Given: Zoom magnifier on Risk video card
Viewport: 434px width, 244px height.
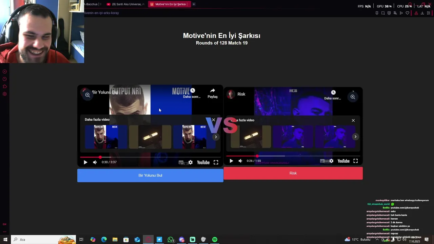Looking at the screenshot, I should click(x=353, y=97).
